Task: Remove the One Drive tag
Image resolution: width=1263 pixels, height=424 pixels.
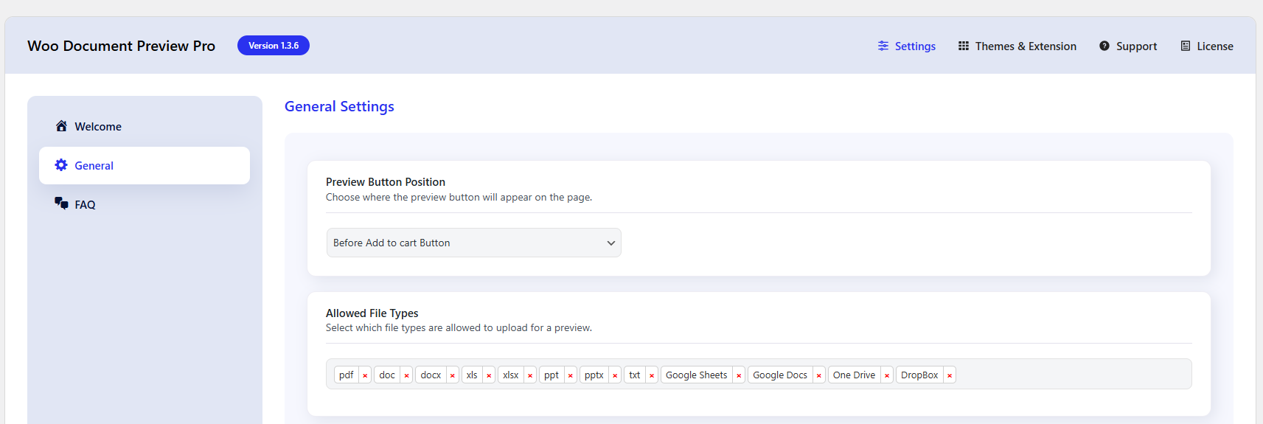Action: 886,375
